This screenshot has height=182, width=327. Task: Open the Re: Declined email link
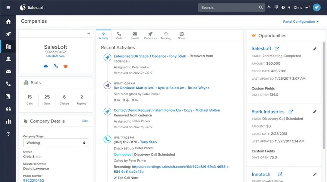coord(162,88)
